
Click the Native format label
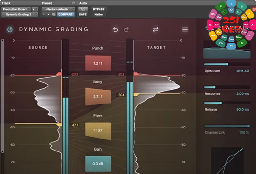coord(99,14)
